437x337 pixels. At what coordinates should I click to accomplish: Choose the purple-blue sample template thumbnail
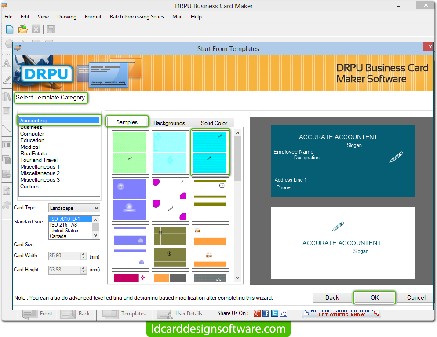coord(130,199)
